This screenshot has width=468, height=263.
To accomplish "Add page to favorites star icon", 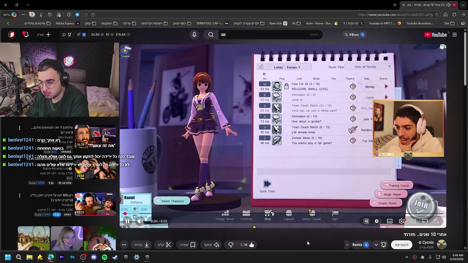I will pos(86,15).
